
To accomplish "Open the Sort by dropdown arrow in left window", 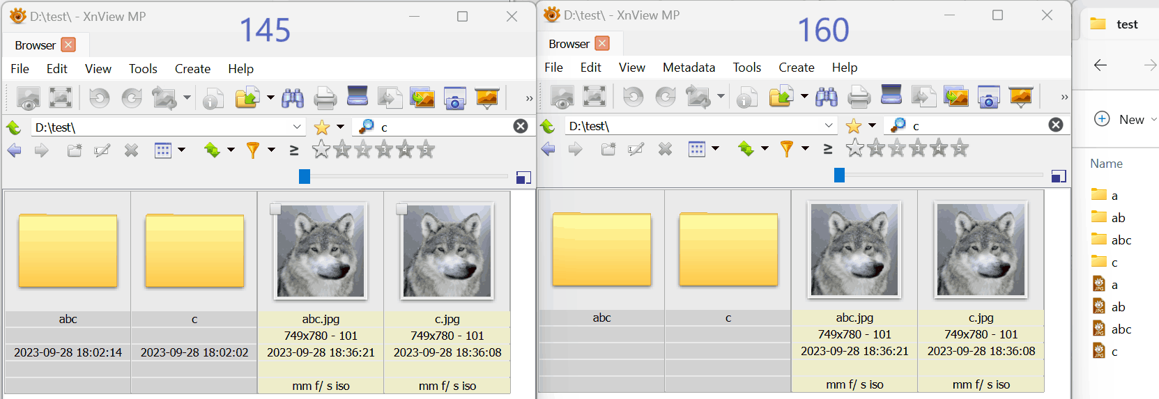I will [x=231, y=150].
